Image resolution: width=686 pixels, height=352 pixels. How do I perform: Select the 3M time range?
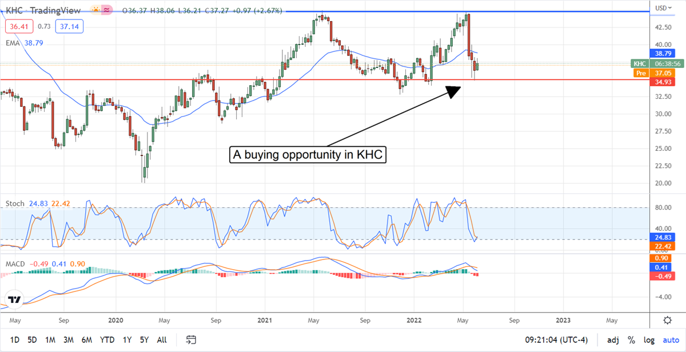(x=69, y=339)
